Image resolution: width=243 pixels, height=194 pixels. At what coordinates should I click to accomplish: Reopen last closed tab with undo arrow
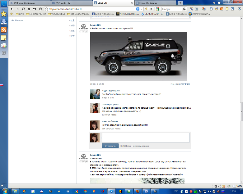click(x=35, y=9)
